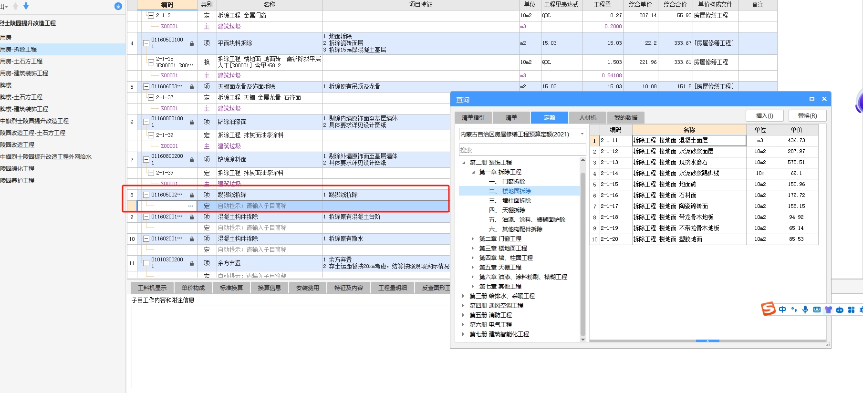Image resolution: width=863 pixels, height=393 pixels.
Task: Click the Sogou input method logo
Action: [768, 309]
